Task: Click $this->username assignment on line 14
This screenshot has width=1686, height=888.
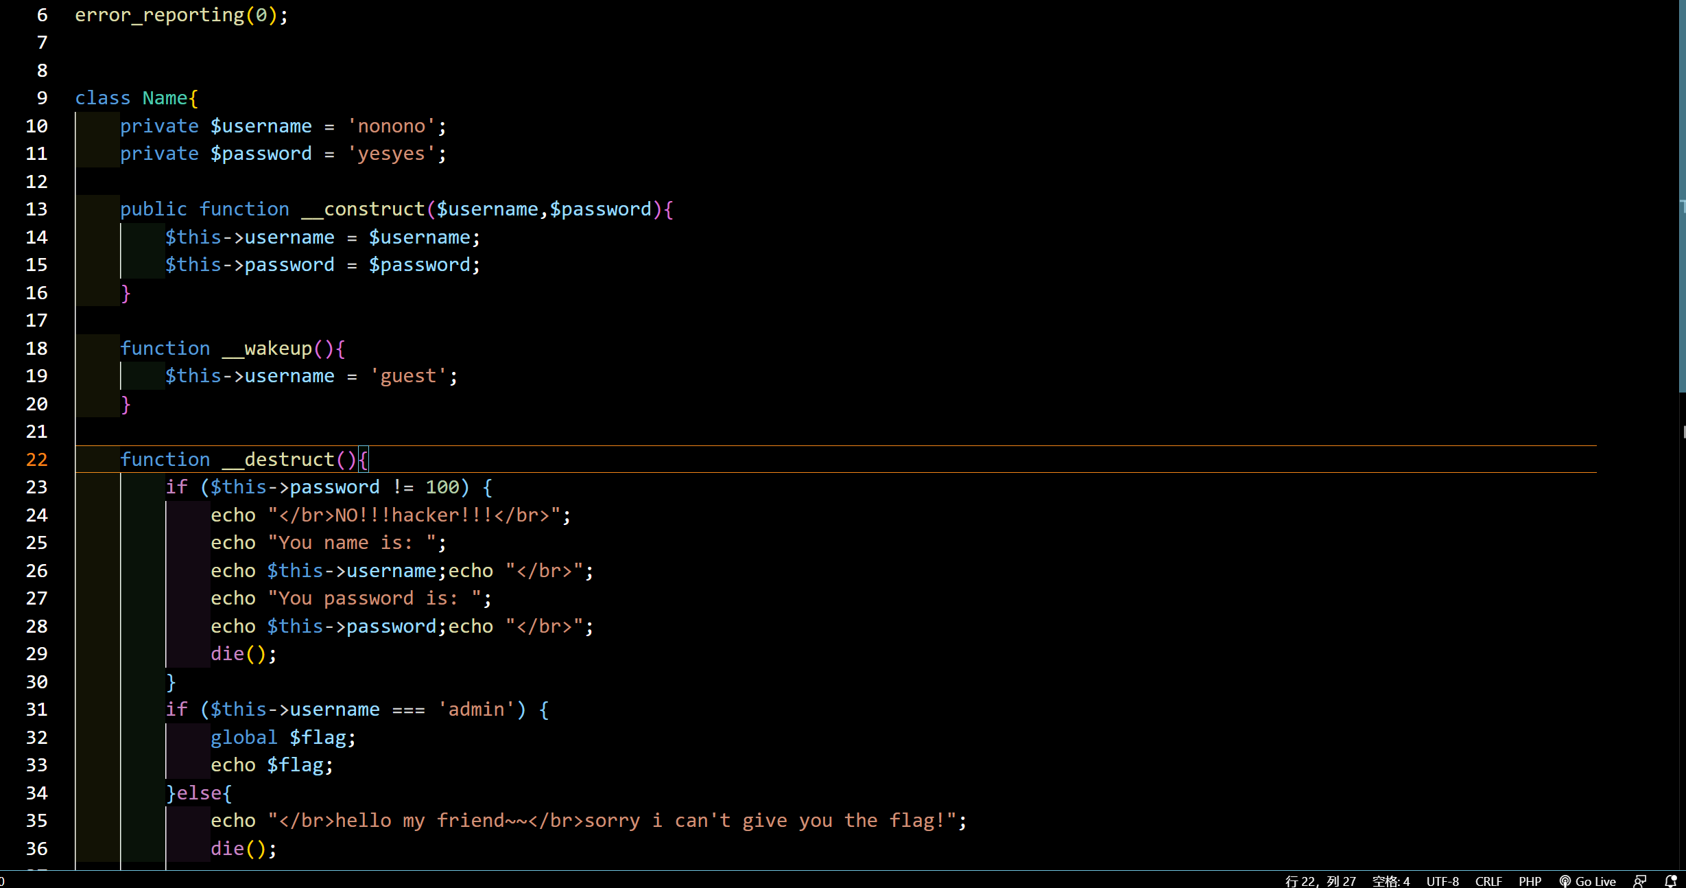Action: tap(322, 237)
